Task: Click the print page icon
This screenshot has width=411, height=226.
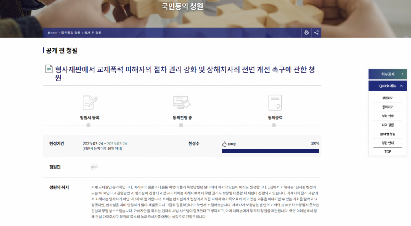Action: point(307,33)
